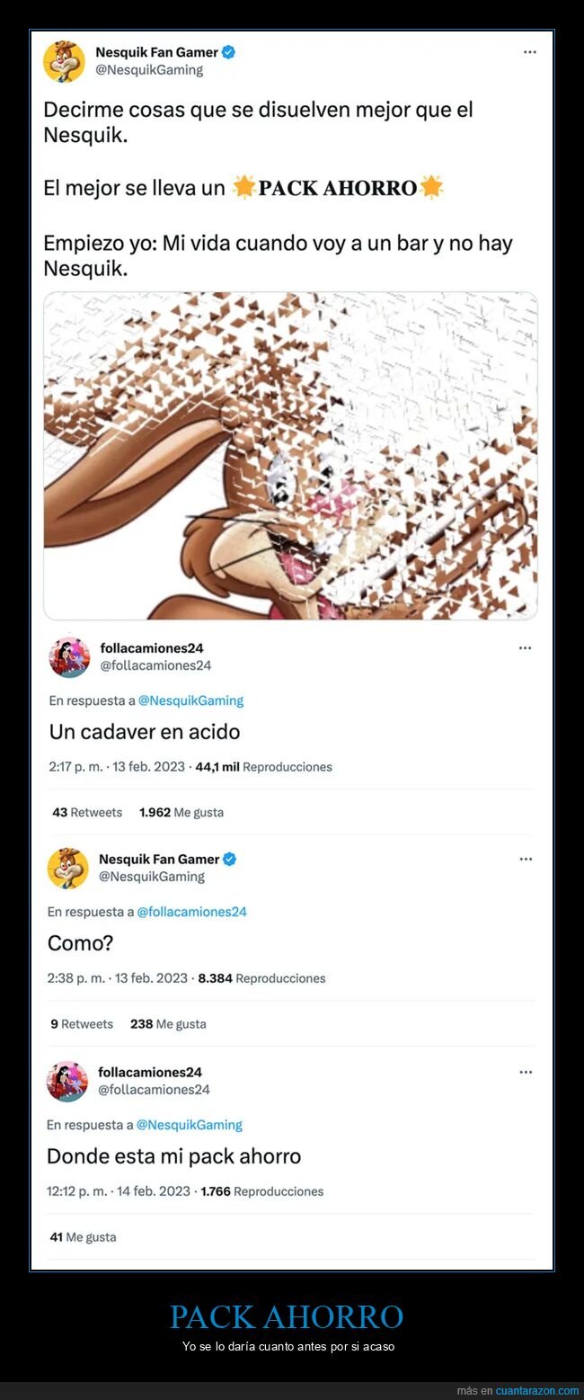This screenshot has height=1400, width=584.
Task: View the 43 Retweets list
Action: coord(87,812)
